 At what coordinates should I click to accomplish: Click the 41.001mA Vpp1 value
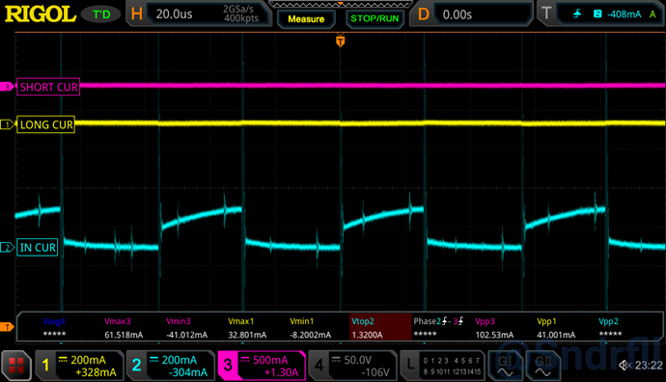pyautogui.click(x=556, y=335)
